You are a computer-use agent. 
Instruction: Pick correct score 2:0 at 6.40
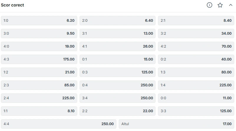pos(118,21)
